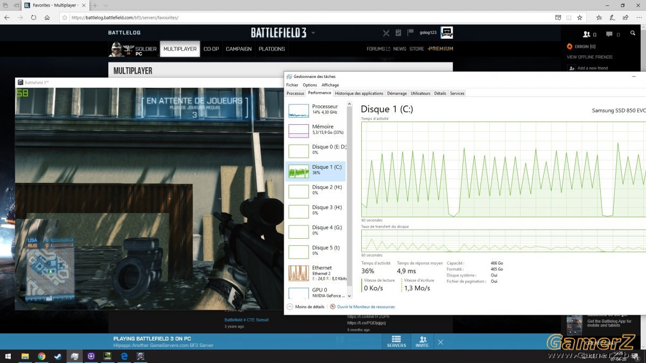Viewport: 646px width, 363px height.
Task: Select Disque 0 (E: D:) entry
Action: click(x=315, y=151)
